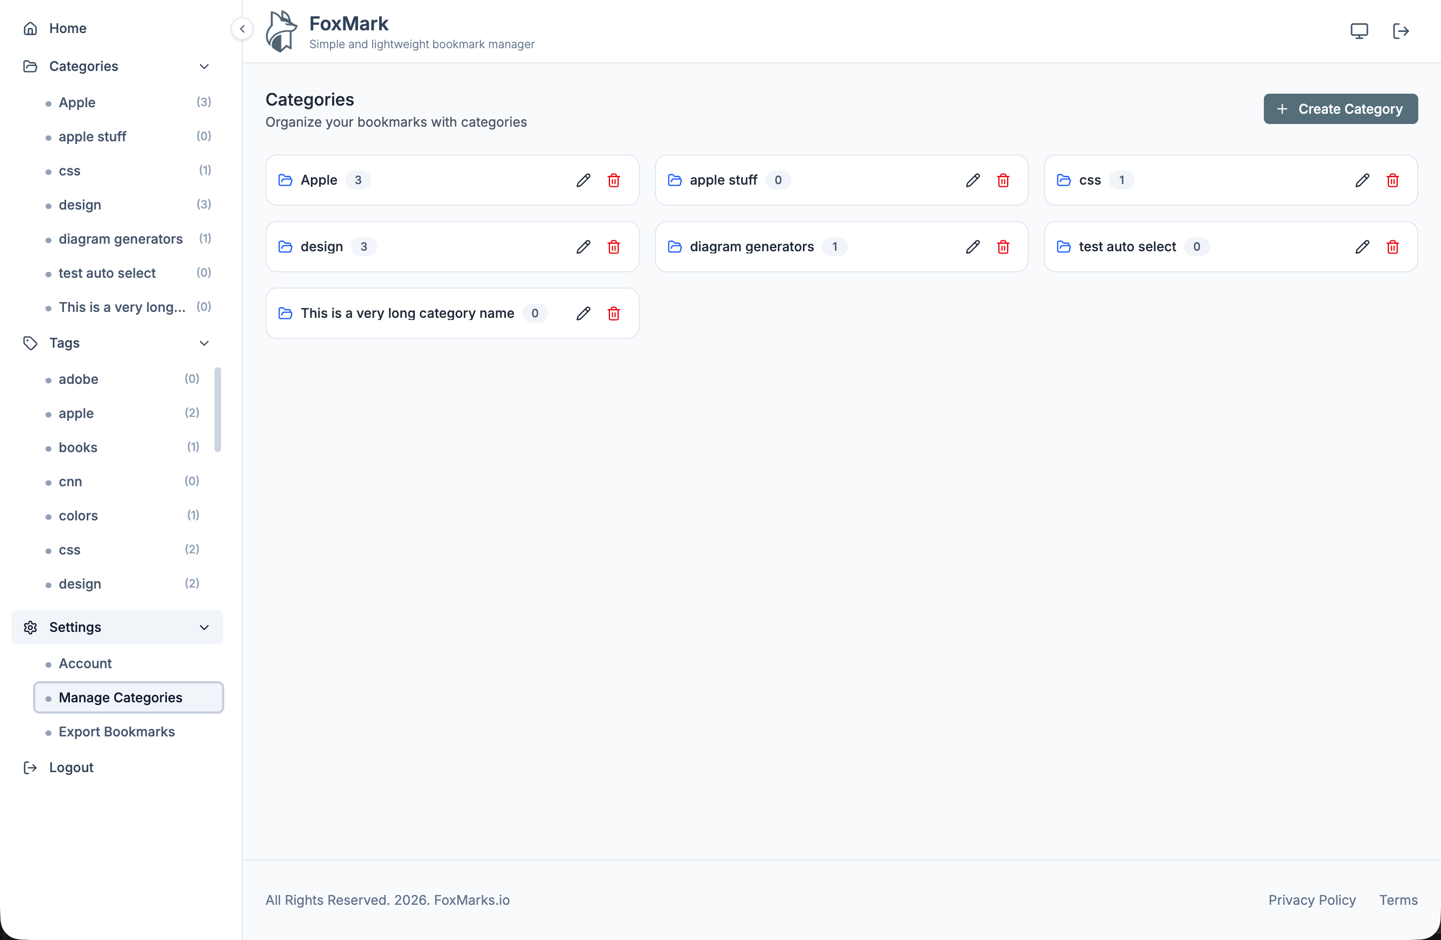
Task: Click the Tags list scrollbar
Action: click(x=218, y=410)
